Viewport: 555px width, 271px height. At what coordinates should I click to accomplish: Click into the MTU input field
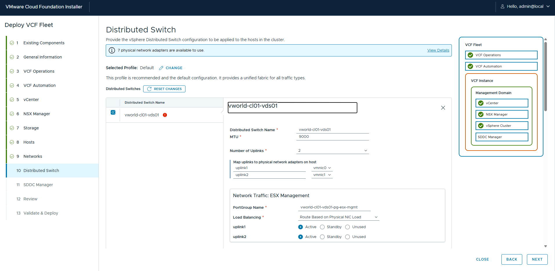pyautogui.click(x=332, y=137)
